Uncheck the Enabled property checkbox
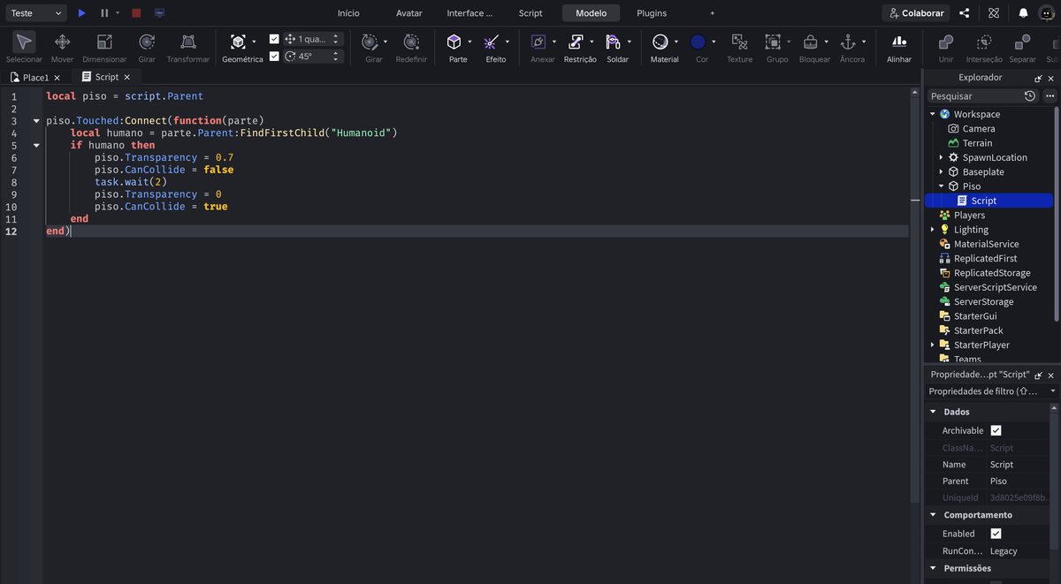Image resolution: width=1061 pixels, height=584 pixels. pyautogui.click(x=996, y=534)
